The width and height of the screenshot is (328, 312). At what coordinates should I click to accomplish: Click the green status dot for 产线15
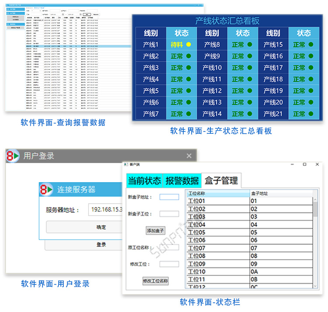(x=311, y=45)
